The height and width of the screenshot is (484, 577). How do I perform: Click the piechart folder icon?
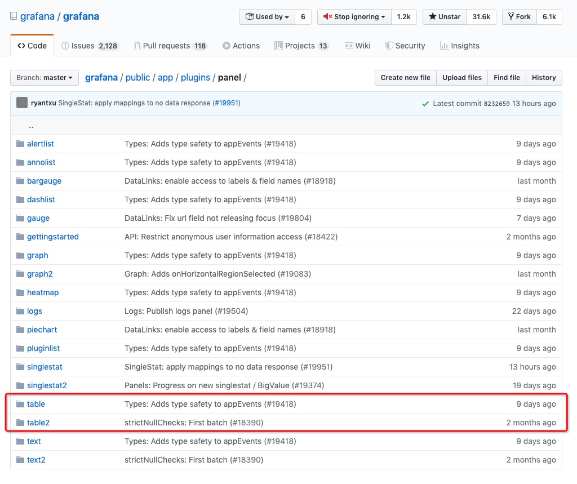(x=20, y=330)
